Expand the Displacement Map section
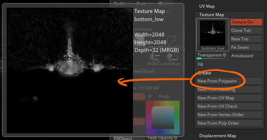 pos(218,136)
